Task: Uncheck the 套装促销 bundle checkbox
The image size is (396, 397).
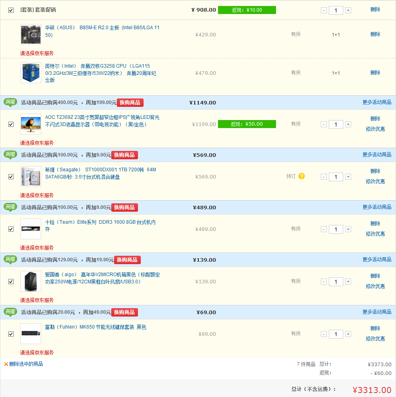Action: (11, 10)
